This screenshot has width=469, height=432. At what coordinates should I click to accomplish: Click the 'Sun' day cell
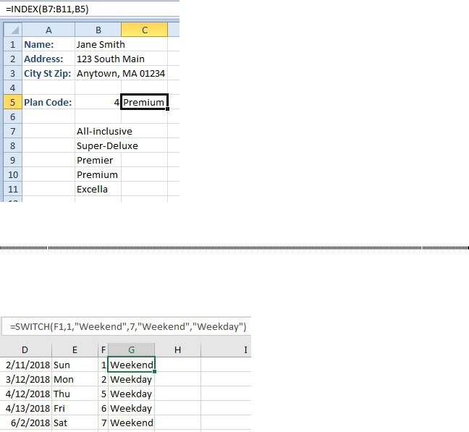75,365
